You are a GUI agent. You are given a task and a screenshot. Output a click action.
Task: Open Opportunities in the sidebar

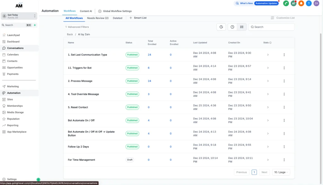click(15, 68)
